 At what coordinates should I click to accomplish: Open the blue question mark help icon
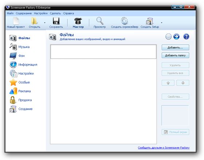point(186,37)
